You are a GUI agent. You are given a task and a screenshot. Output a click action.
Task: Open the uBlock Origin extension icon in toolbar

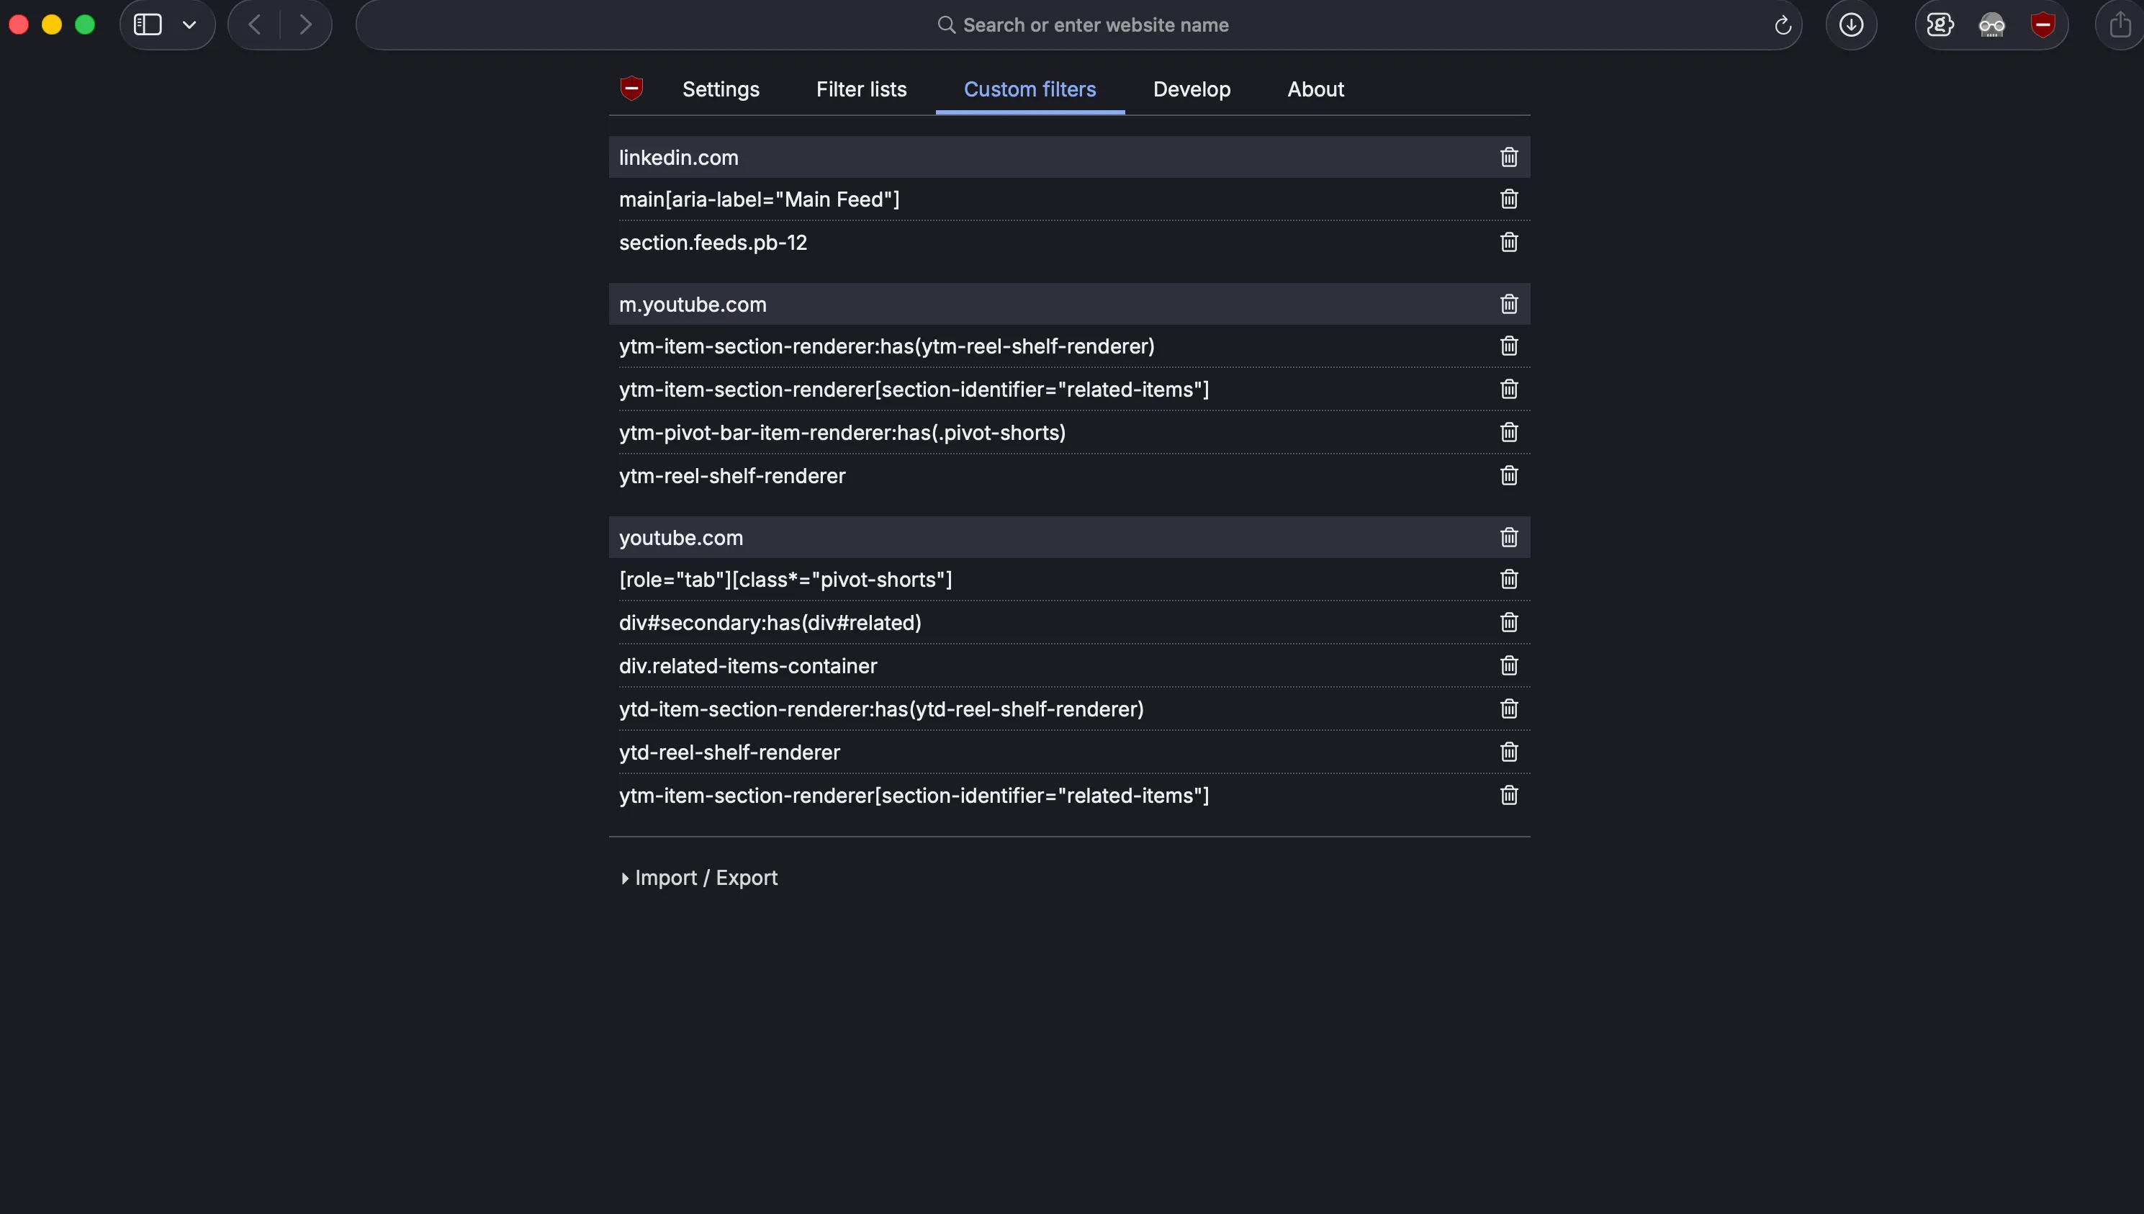click(2043, 24)
